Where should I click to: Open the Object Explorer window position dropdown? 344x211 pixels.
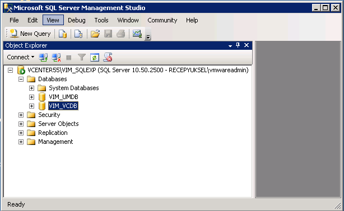(230, 46)
